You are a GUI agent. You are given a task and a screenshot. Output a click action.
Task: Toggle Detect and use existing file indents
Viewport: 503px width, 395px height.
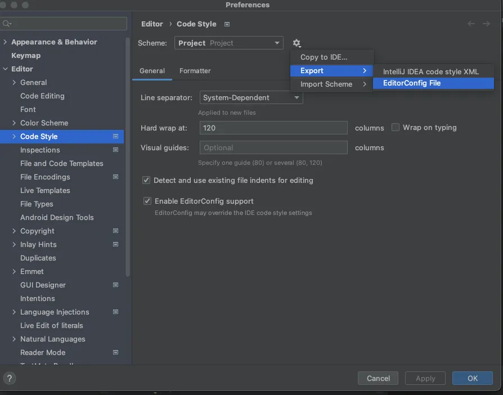coord(147,181)
